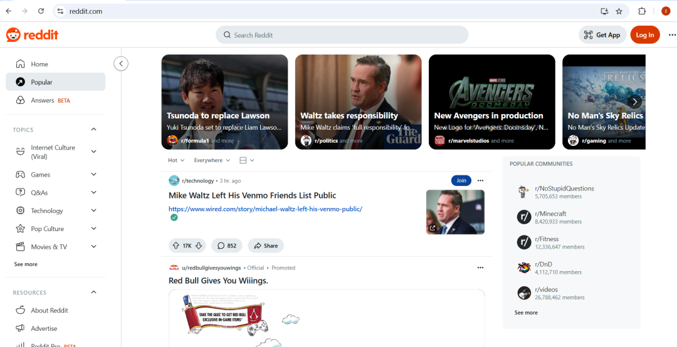Change the feed view layout dropdown

247,160
